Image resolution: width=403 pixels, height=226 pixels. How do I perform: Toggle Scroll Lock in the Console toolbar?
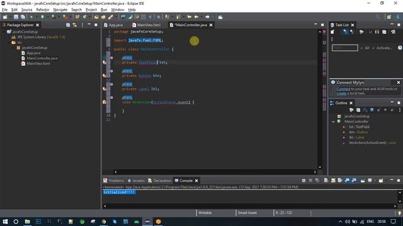333,180
